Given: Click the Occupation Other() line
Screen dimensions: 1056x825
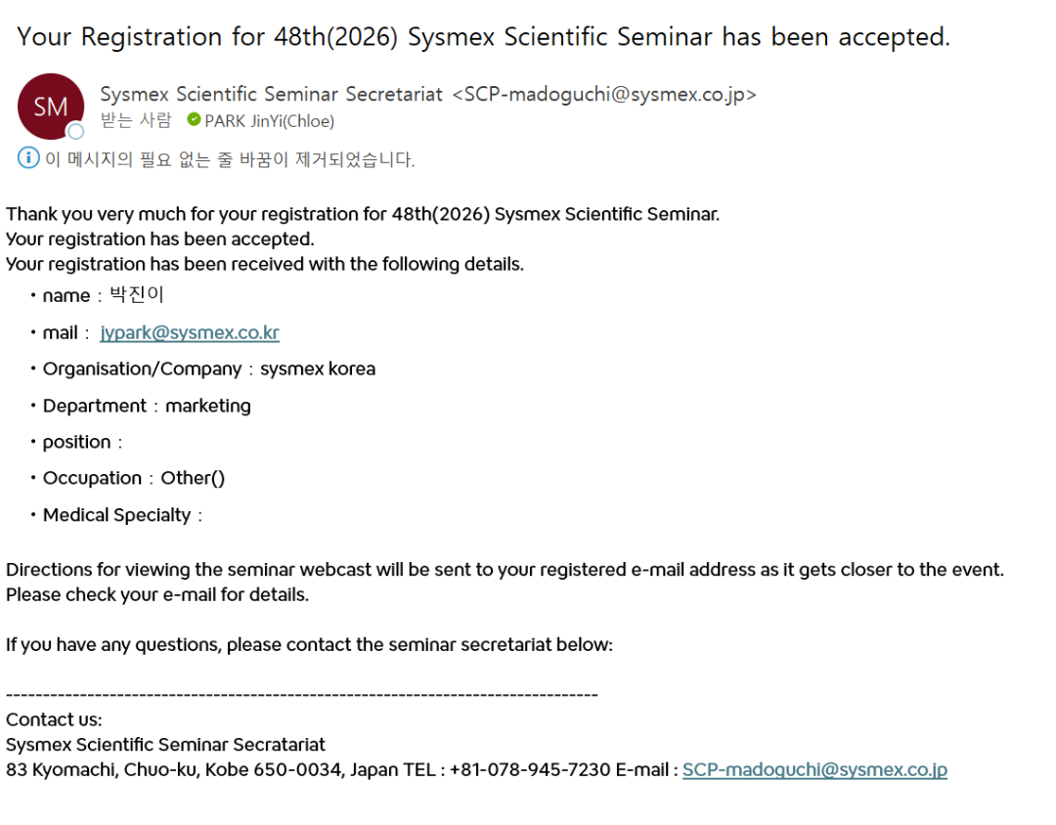Looking at the screenshot, I should click(x=134, y=478).
